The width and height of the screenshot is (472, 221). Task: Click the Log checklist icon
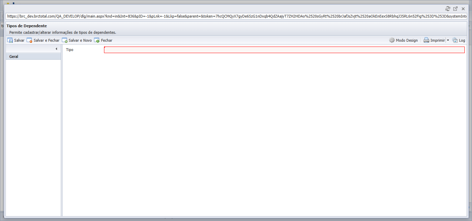455,40
